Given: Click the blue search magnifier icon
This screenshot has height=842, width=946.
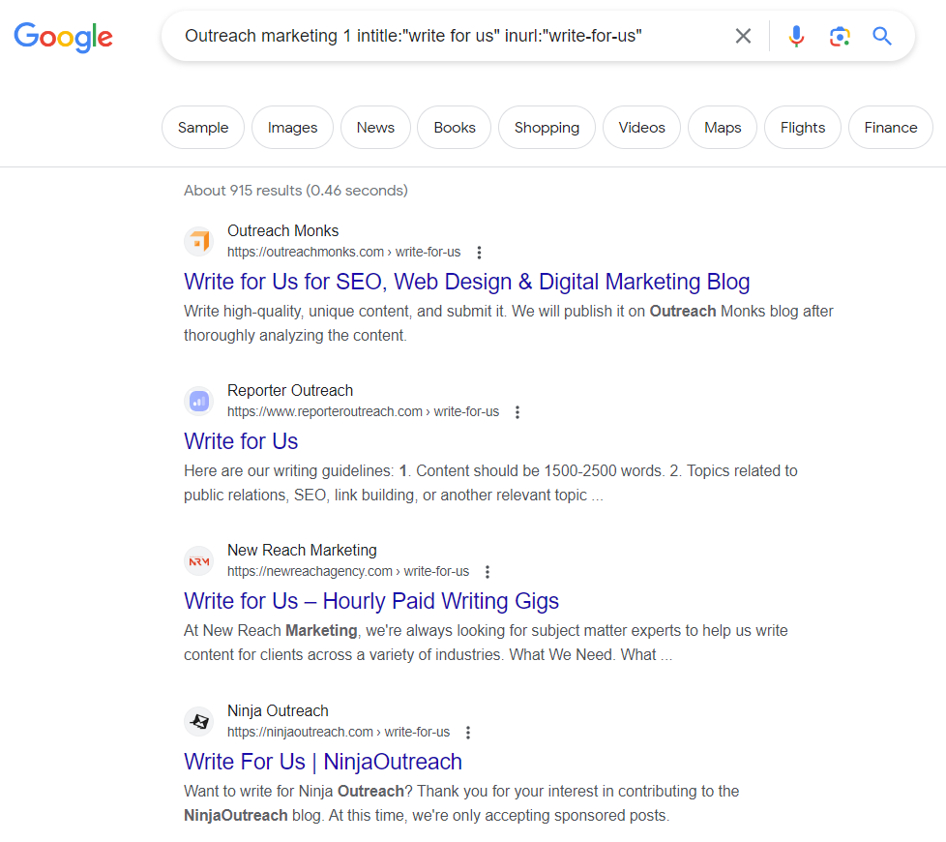Looking at the screenshot, I should (x=881, y=36).
